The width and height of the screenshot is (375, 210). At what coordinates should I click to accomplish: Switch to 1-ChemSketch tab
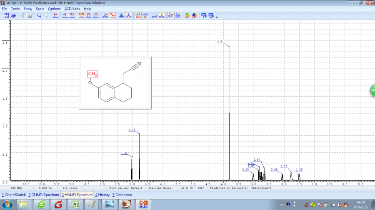(x=14, y=195)
